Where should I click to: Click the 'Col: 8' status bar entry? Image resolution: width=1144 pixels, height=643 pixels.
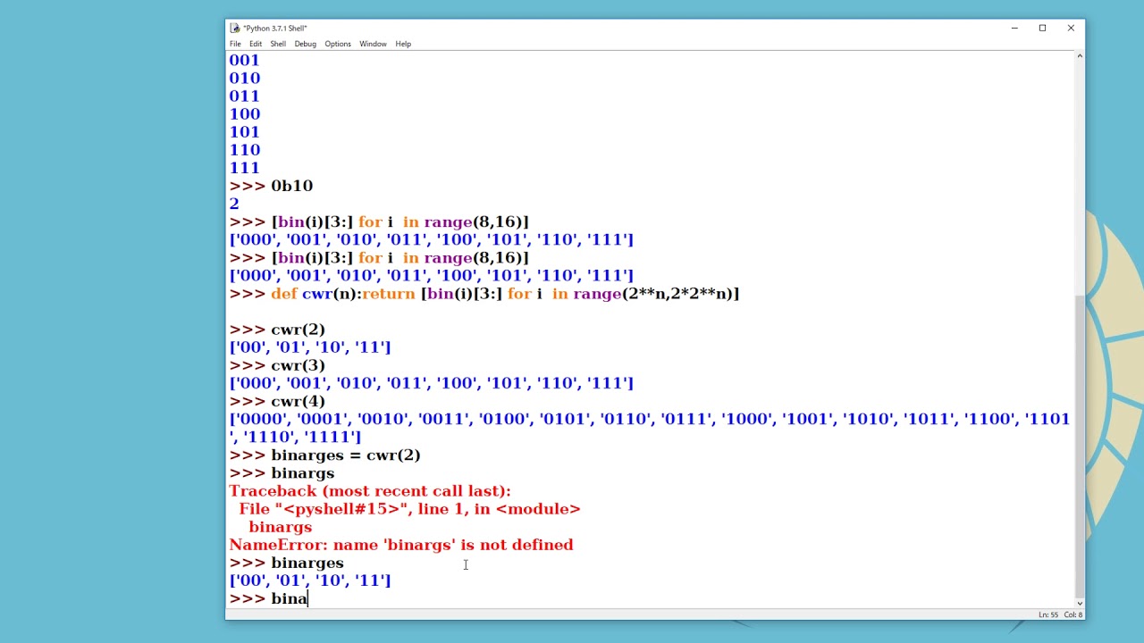[1073, 614]
